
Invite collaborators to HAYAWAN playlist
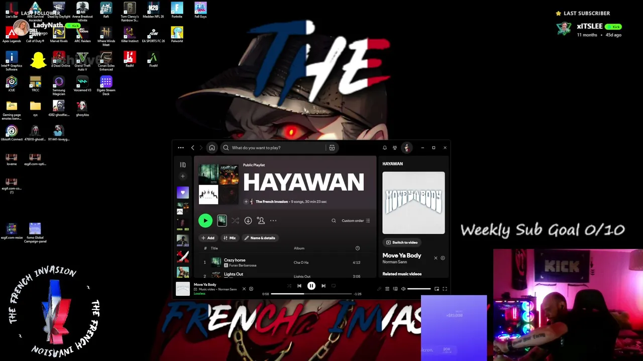(x=261, y=221)
